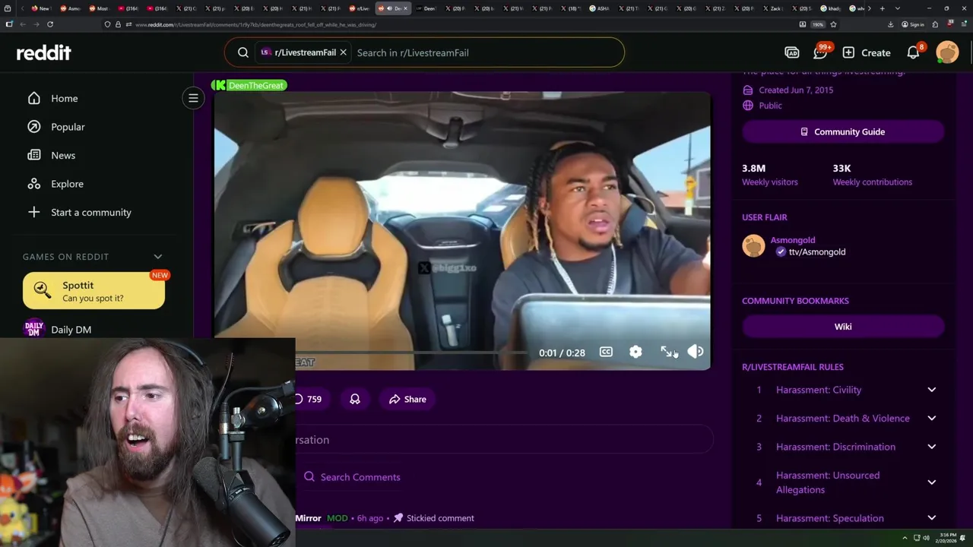Click the sticked comment Mirror author
The height and width of the screenshot is (547, 973).
308,518
